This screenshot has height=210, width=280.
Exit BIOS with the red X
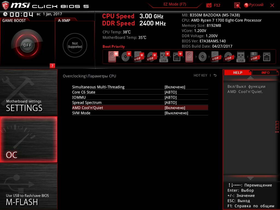coord(272,5)
